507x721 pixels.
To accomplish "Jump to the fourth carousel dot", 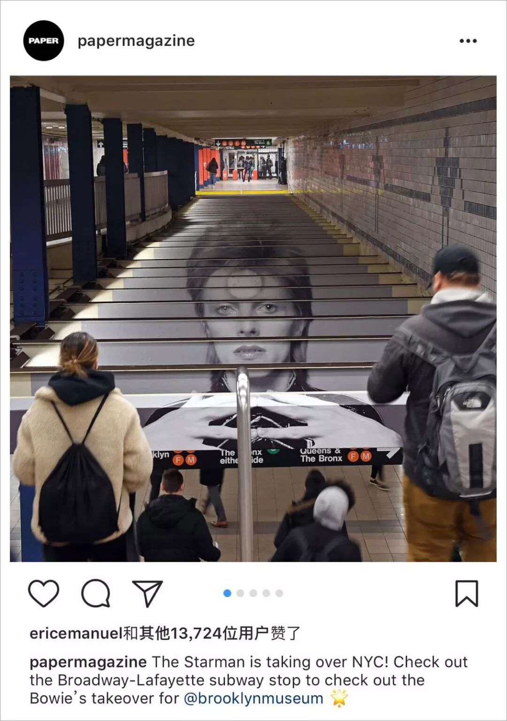I will 266,593.
